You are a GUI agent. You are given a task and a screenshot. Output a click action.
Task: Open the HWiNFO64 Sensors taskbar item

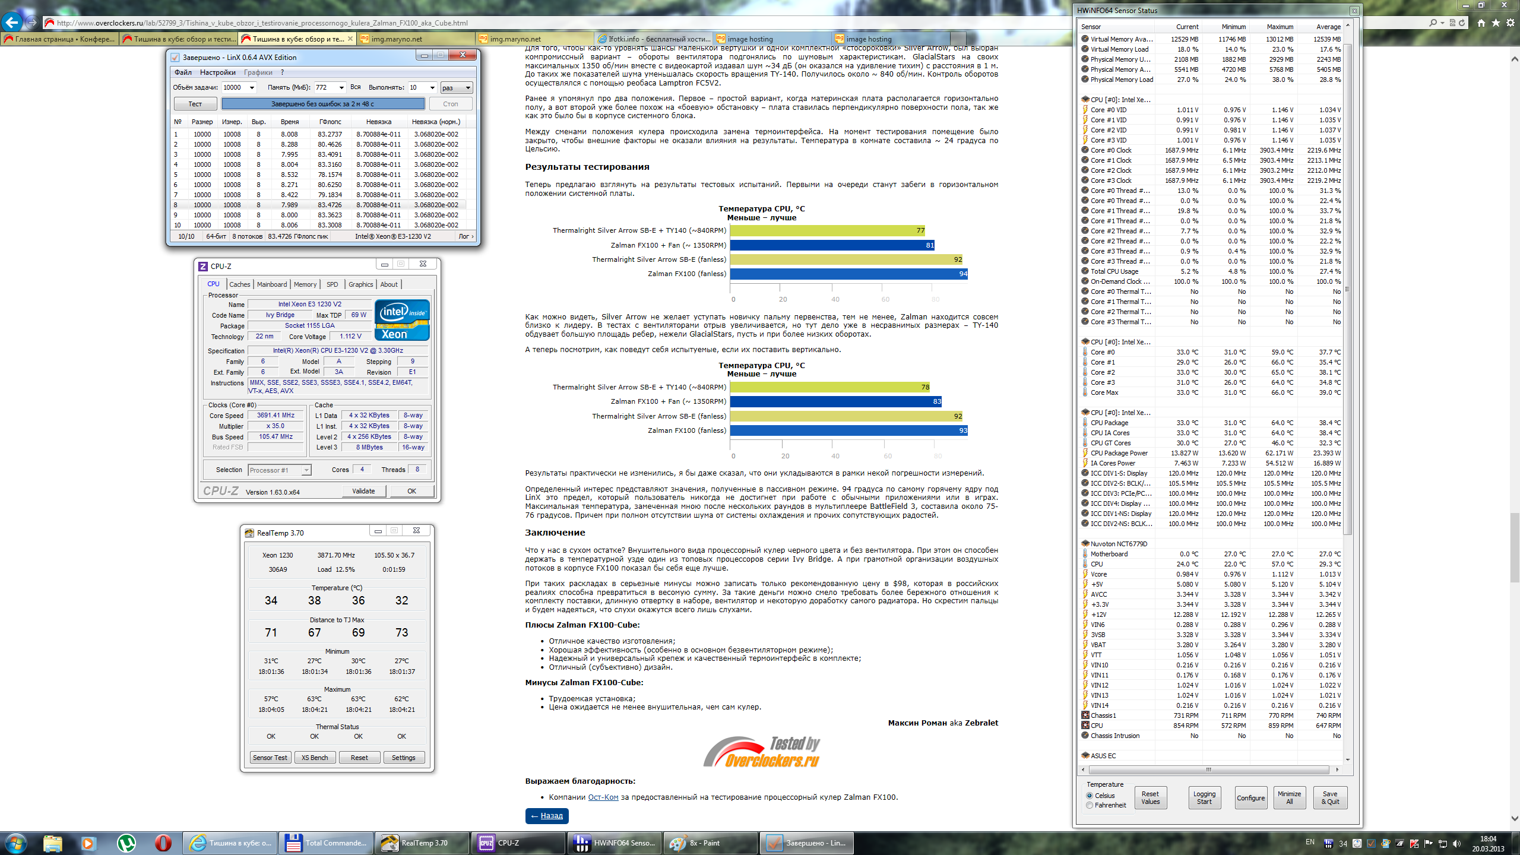[615, 843]
